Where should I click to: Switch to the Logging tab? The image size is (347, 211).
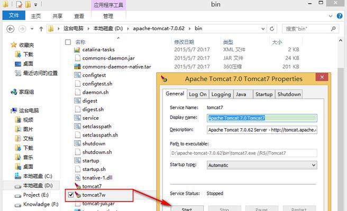pyautogui.click(x=221, y=94)
